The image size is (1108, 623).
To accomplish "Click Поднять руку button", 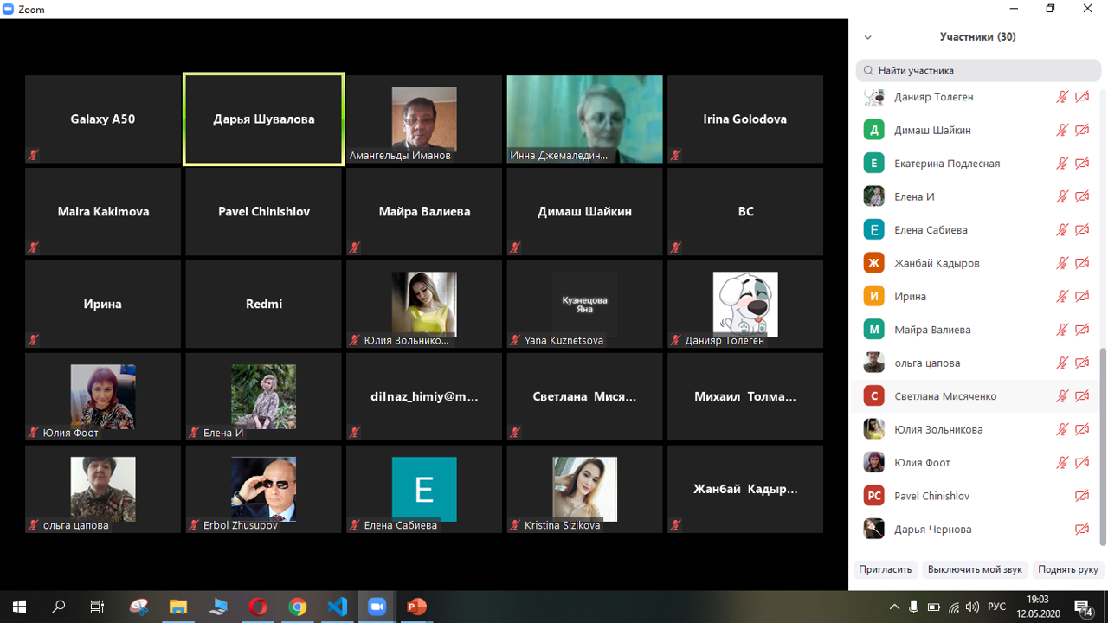I will [1068, 569].
